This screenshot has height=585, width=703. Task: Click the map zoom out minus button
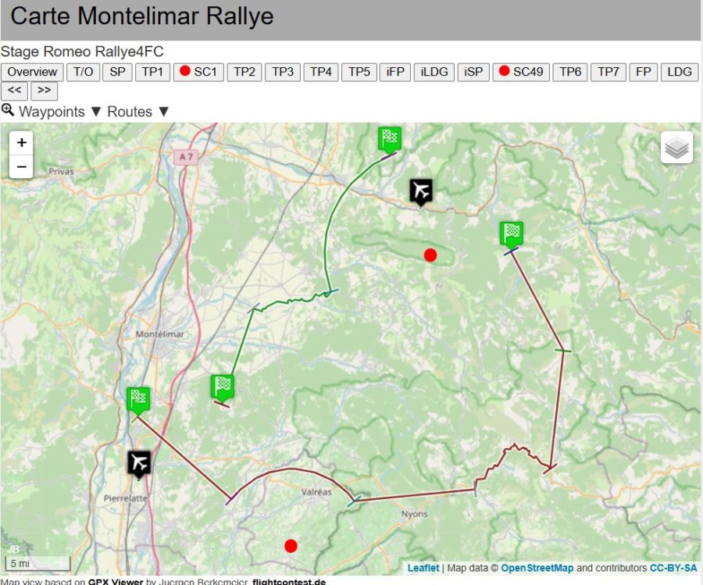[21, 166]
